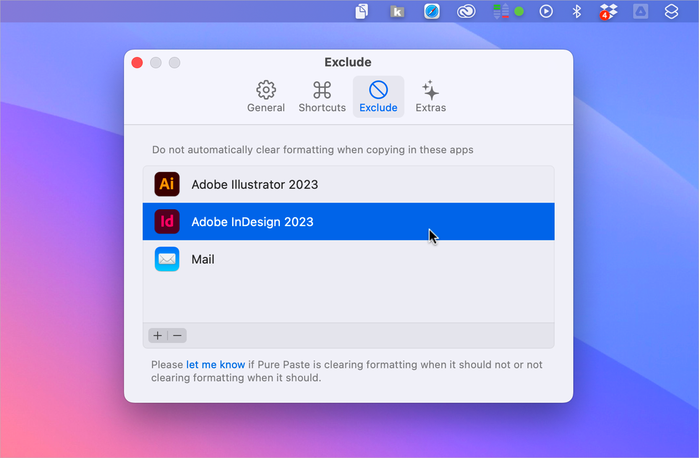The image size is (699, 458).
Task: Click Adobe Creative Cloud in the menu bar
Action: [466, 11]
